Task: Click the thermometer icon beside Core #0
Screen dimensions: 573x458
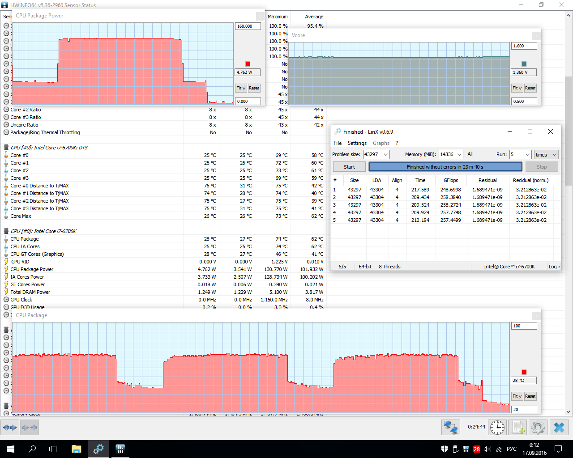Action: (x=6, y=155)
